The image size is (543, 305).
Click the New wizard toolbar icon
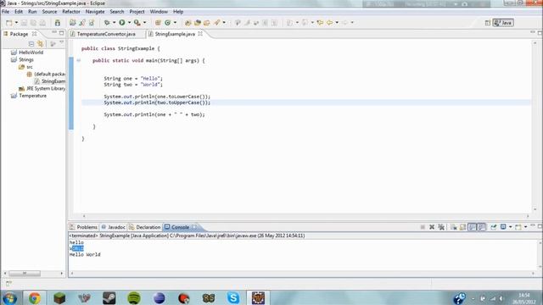(x=9, y=23)
